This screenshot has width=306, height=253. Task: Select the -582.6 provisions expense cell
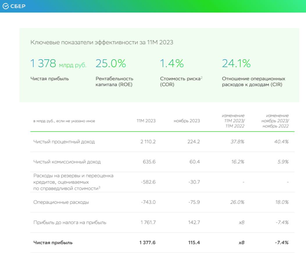[x=148, y=182]
